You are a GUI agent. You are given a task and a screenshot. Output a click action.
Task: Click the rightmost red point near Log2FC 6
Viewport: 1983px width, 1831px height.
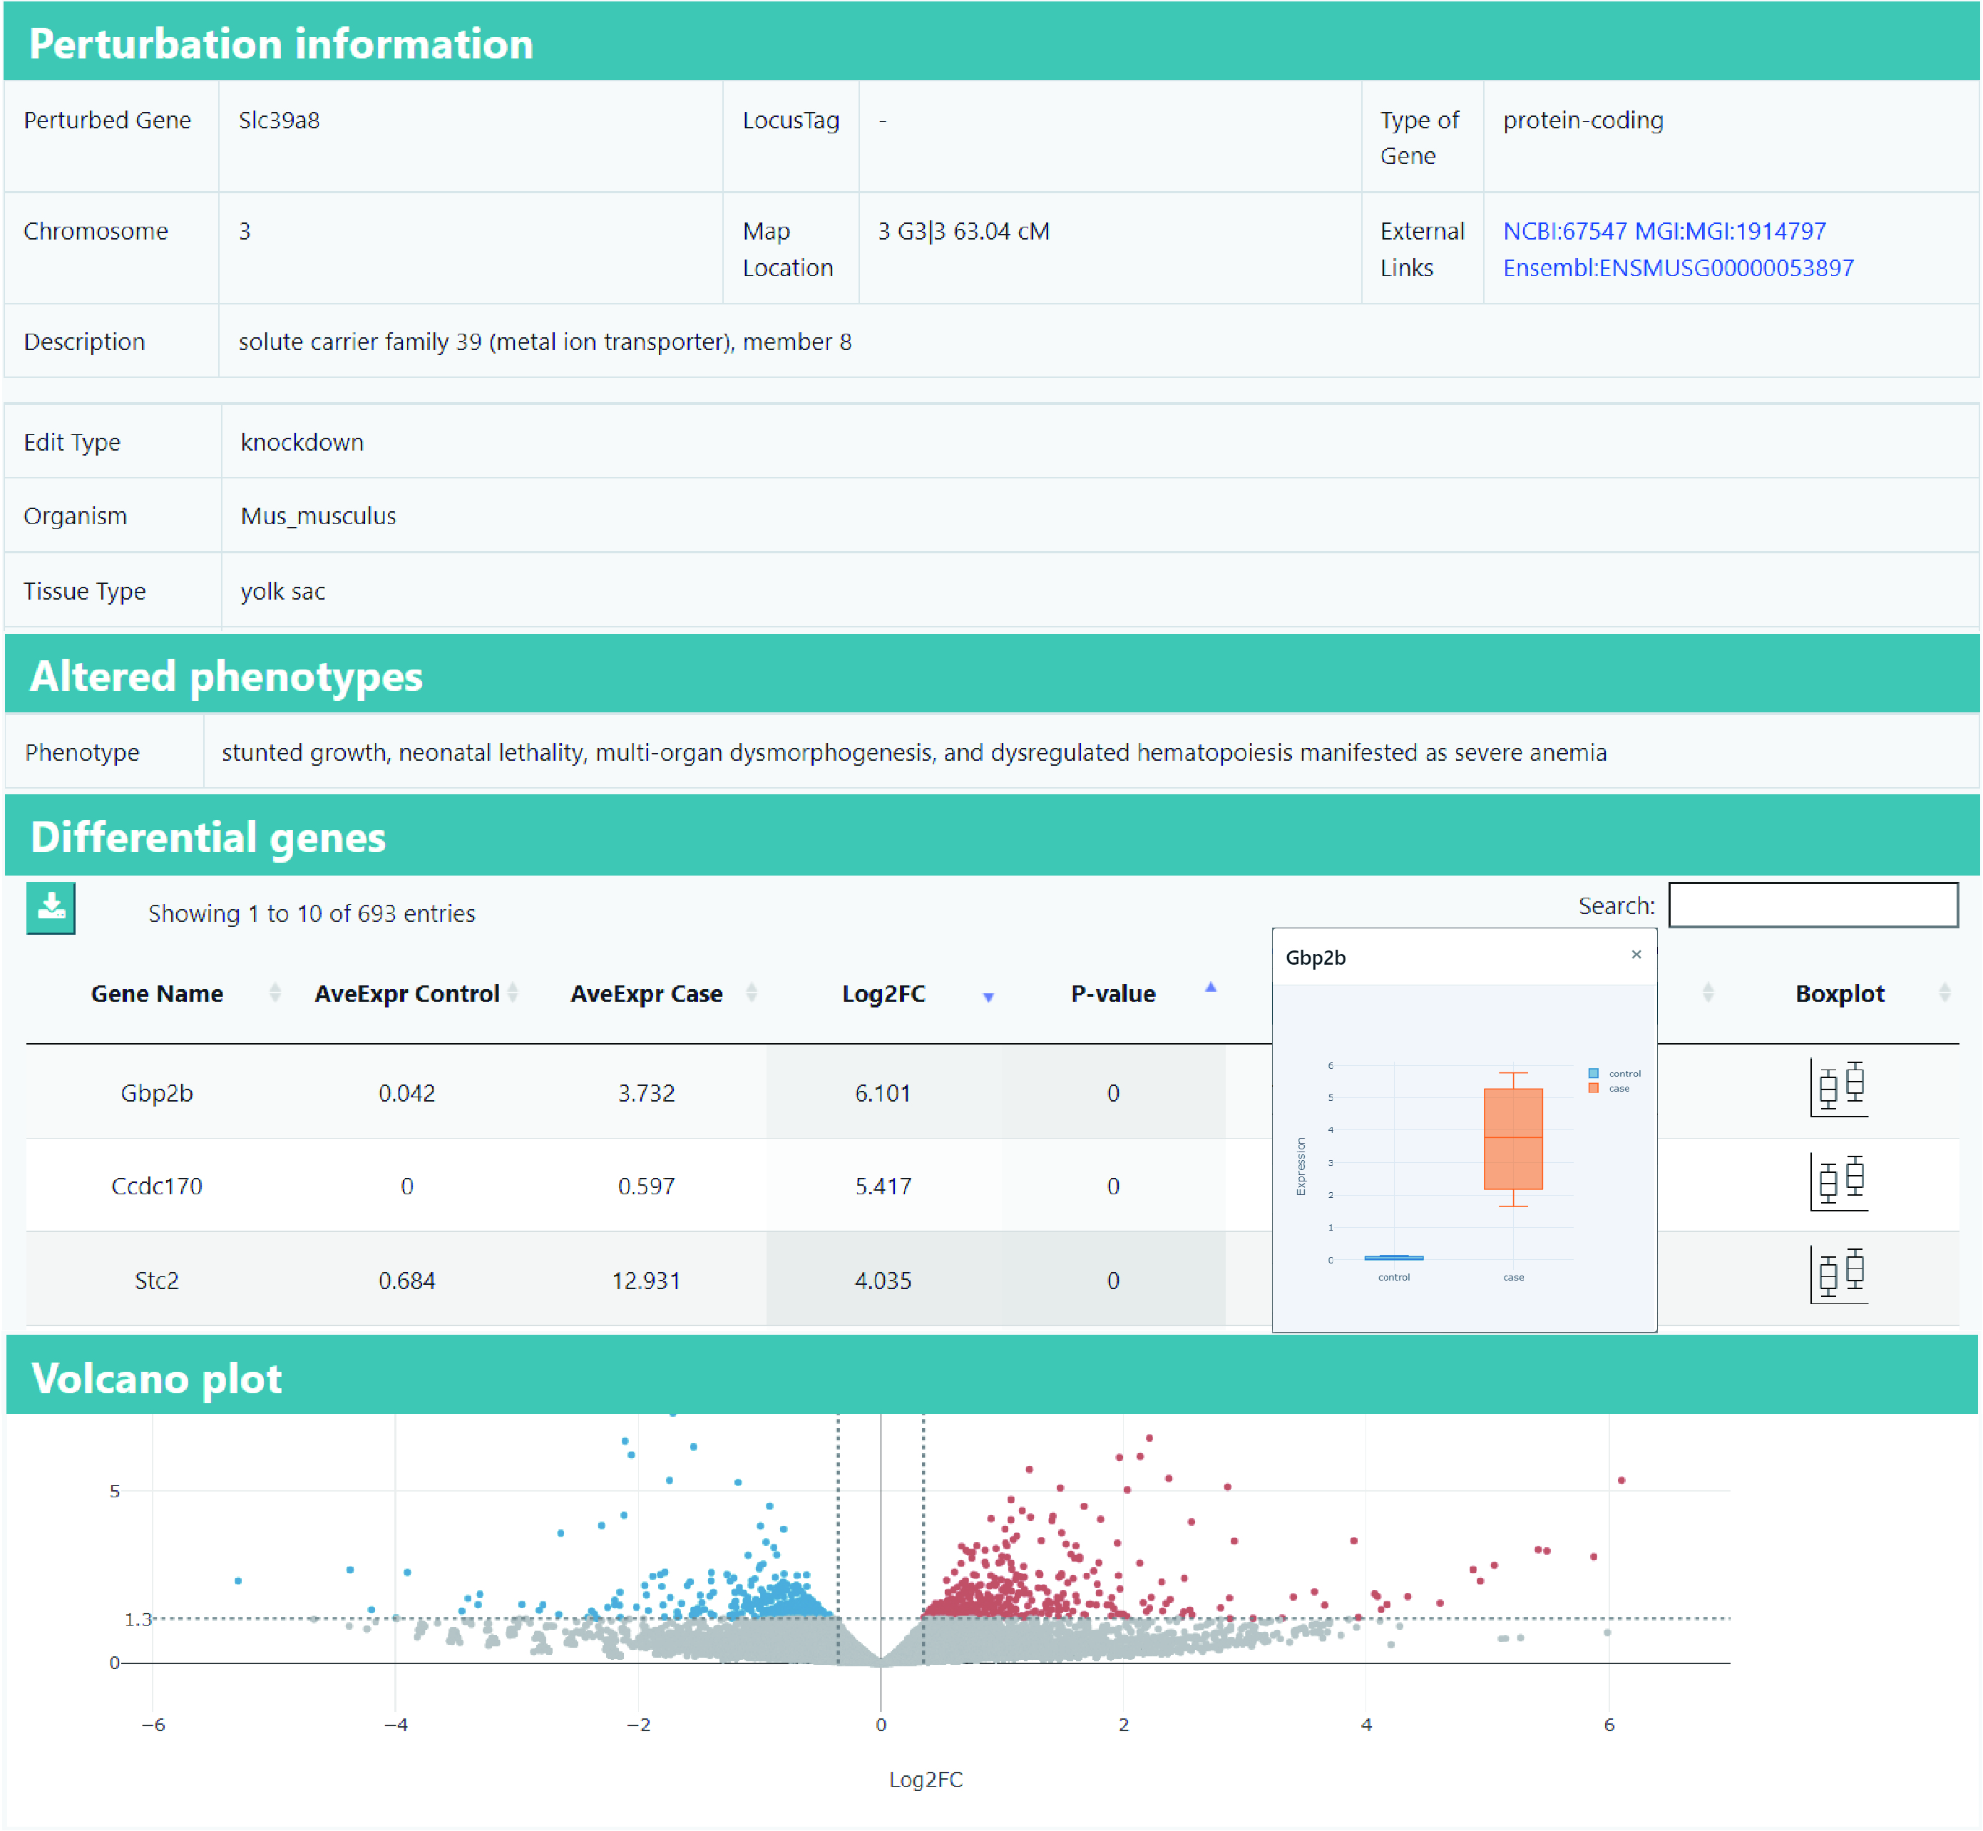1620,1480
